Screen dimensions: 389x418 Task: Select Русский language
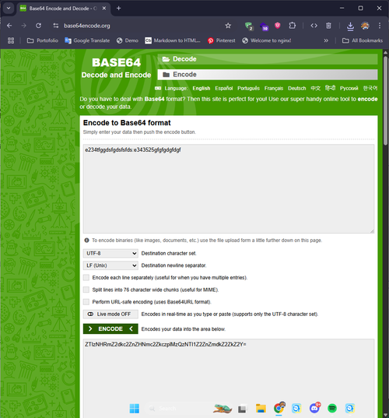[x=349, y=88]
